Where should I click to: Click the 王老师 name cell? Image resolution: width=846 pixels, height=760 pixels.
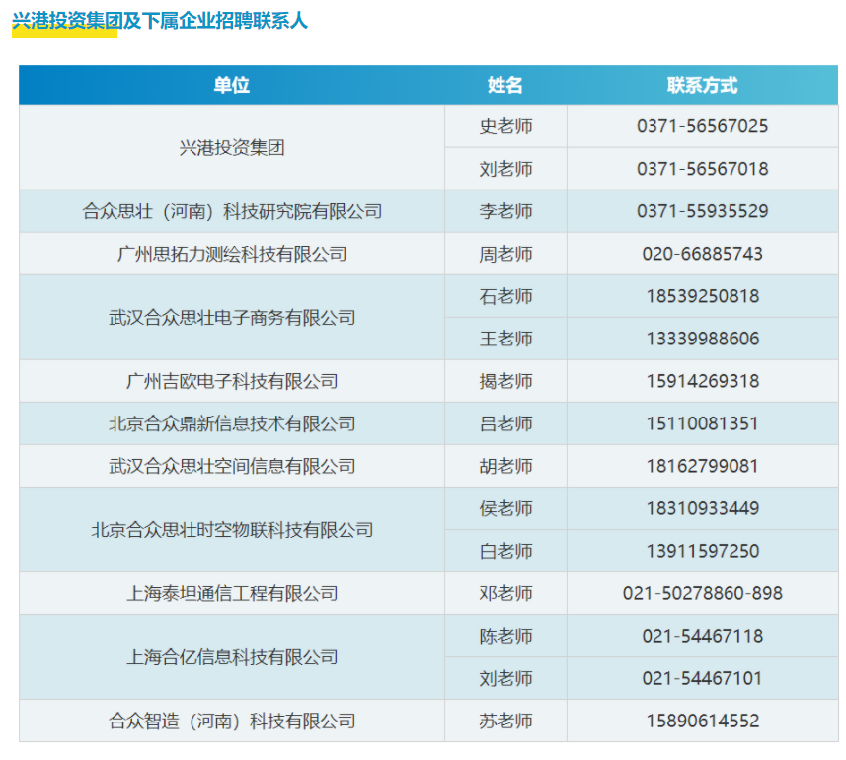click(505, 339)
